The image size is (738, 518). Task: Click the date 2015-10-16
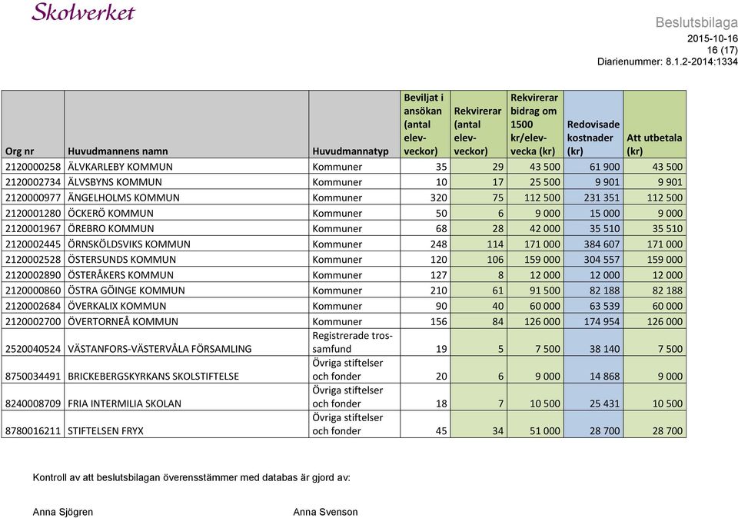(x=713, y=38)
